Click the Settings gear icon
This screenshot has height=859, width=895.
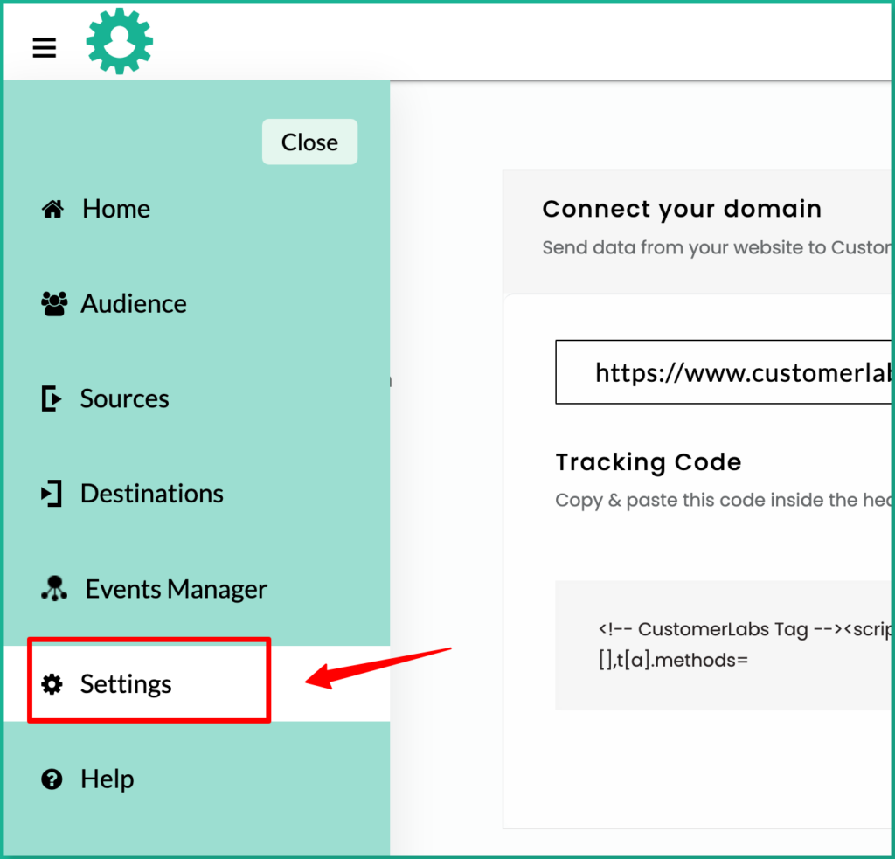pos(52,683)
